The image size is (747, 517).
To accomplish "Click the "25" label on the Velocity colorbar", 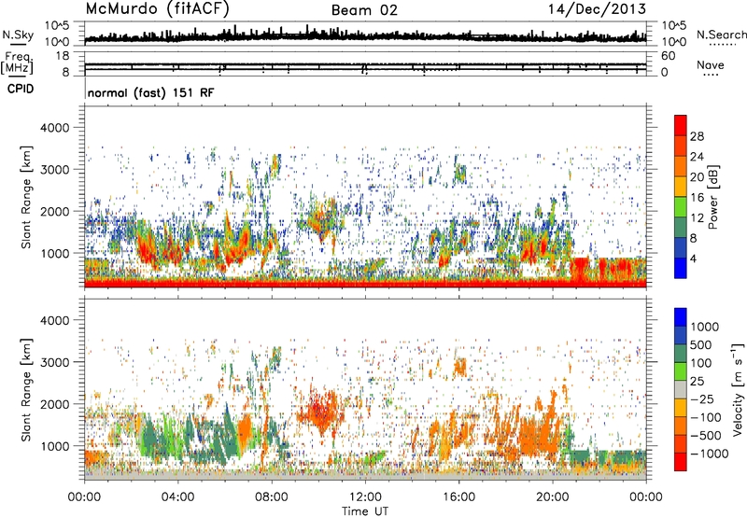I will pos(697,381).
